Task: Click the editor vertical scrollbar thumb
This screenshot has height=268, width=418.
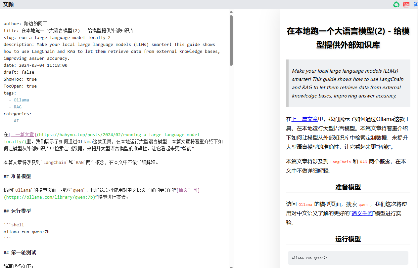Action: pyautogui.click(x=231, y=40)
